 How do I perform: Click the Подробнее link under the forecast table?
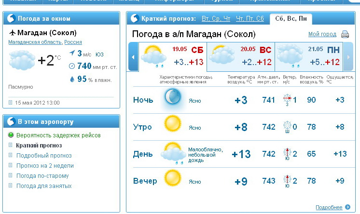(329, 207)
